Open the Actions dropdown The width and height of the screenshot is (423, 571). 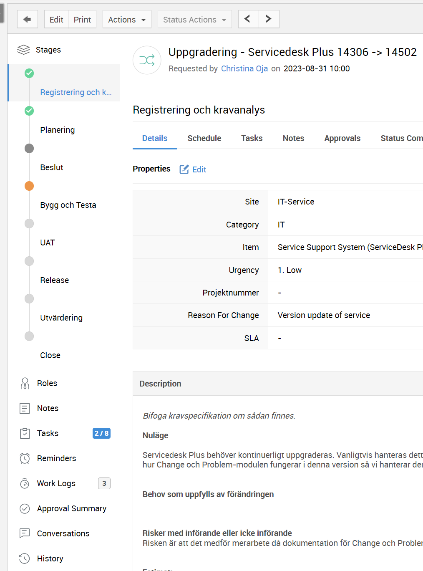127,19
